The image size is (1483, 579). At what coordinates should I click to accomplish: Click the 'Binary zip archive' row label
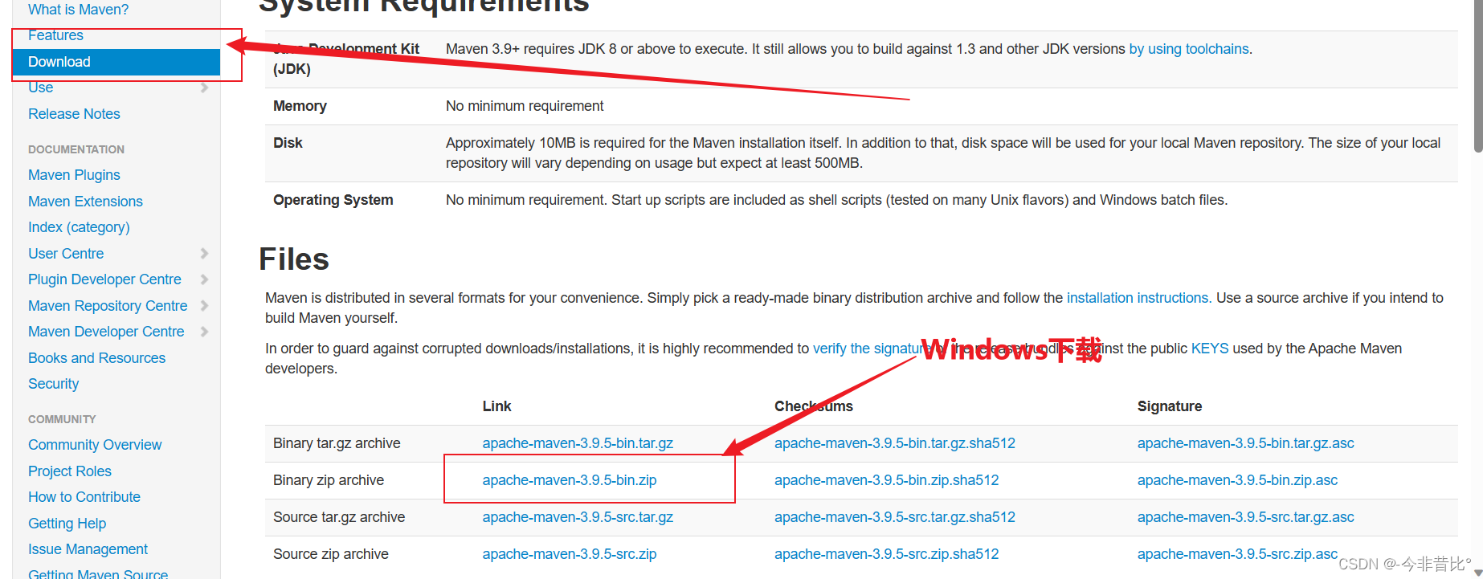[329, 480]
